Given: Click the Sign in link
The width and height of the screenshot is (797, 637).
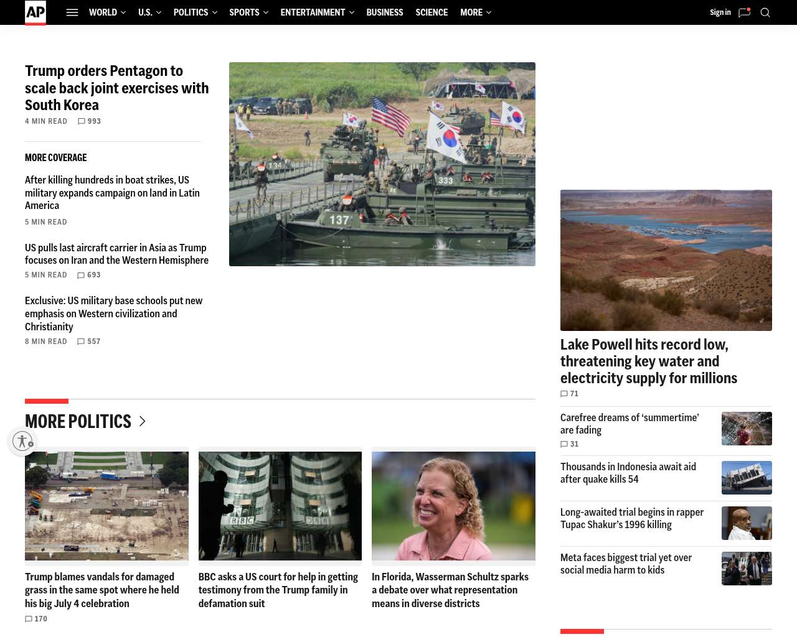Looking at the screenshot, I should (720, 12).
